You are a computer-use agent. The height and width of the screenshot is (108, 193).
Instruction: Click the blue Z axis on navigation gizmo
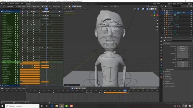(x=154, y=12)
